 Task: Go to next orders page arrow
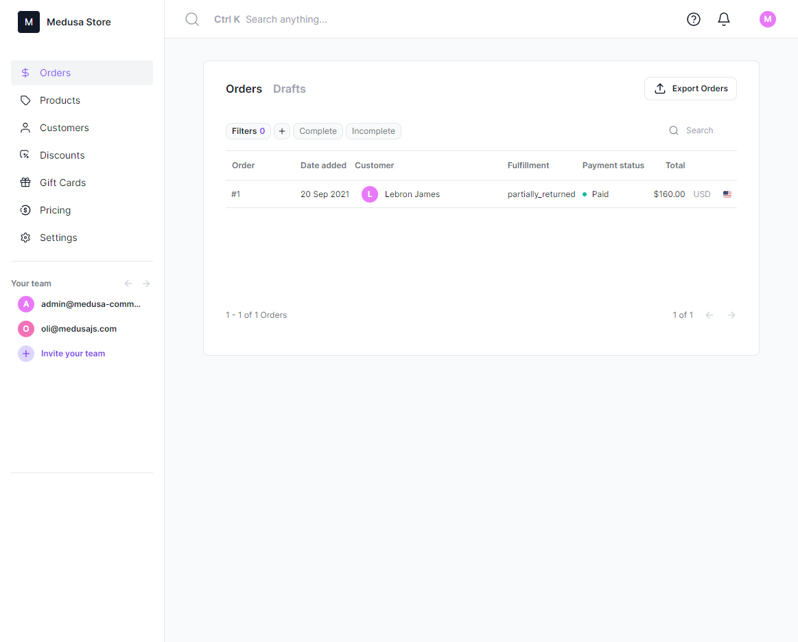pos(731,315)
